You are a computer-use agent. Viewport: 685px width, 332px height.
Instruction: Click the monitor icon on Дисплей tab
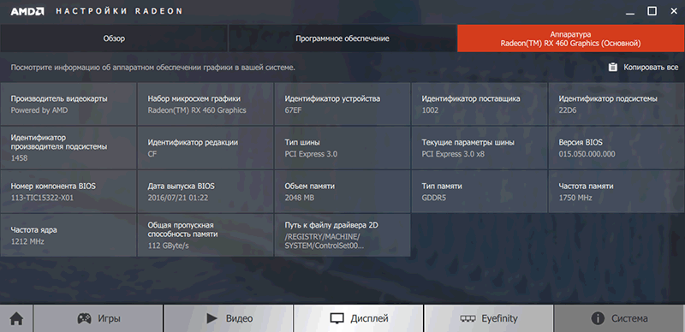[x=336, y=318]
